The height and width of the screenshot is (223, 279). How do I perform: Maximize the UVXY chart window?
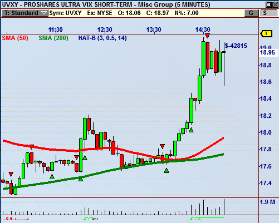268,4
